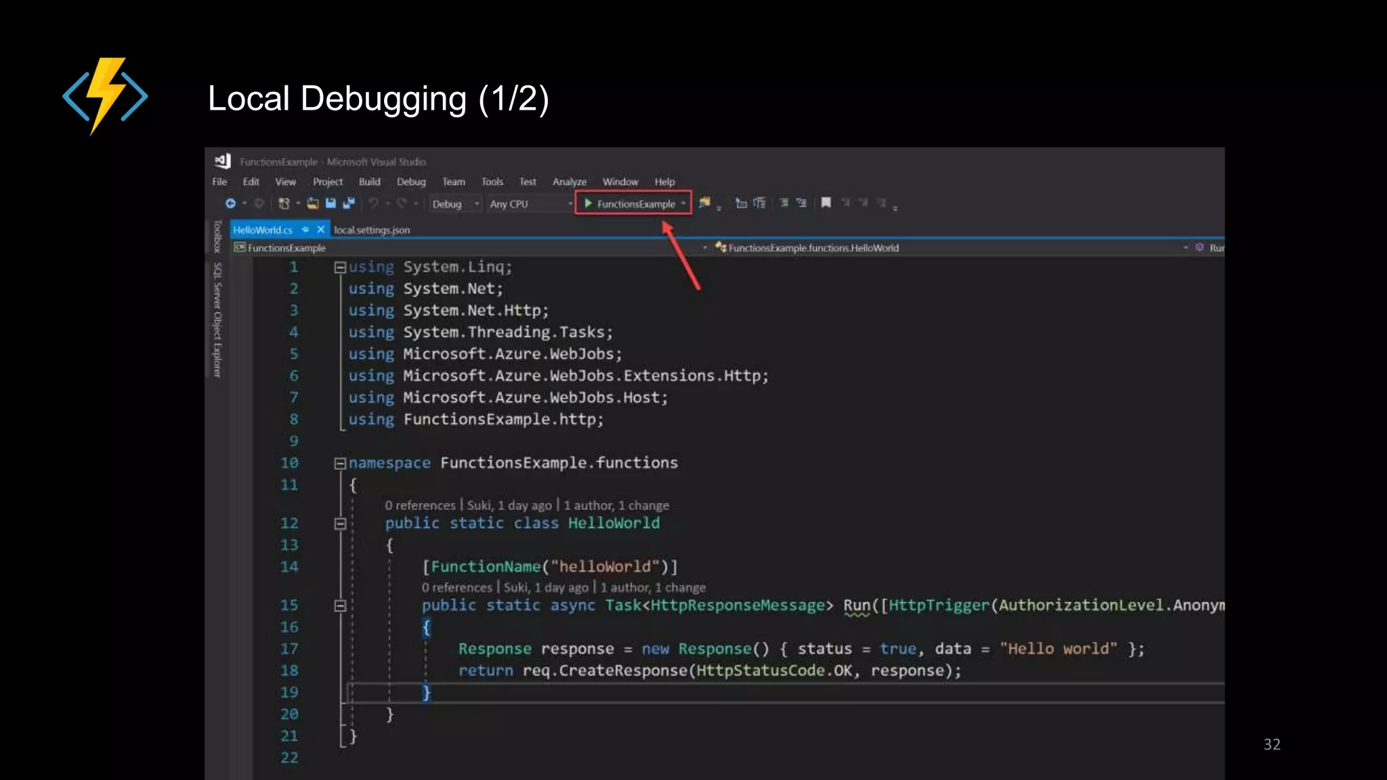Toggle bookmark with the bookmark icon

pos(826,202)
